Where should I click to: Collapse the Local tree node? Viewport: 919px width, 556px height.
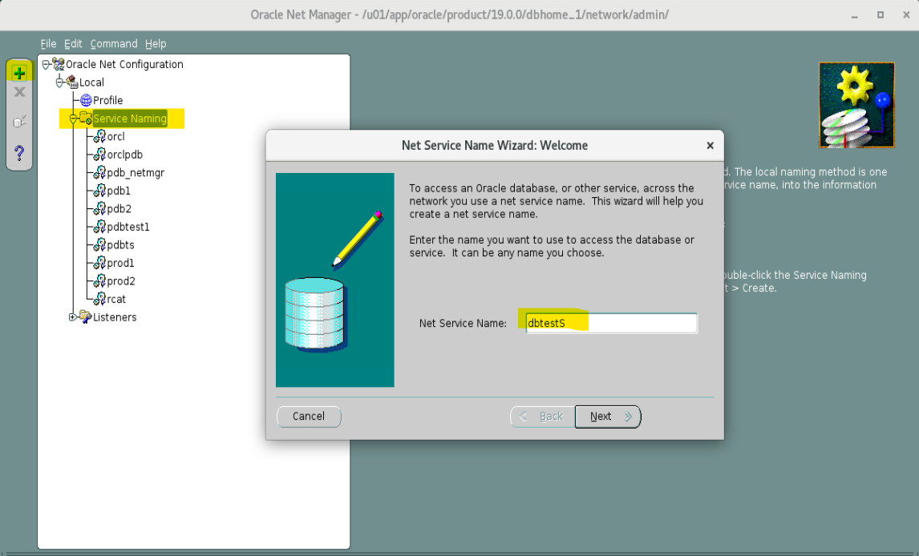tap(59, 83)
